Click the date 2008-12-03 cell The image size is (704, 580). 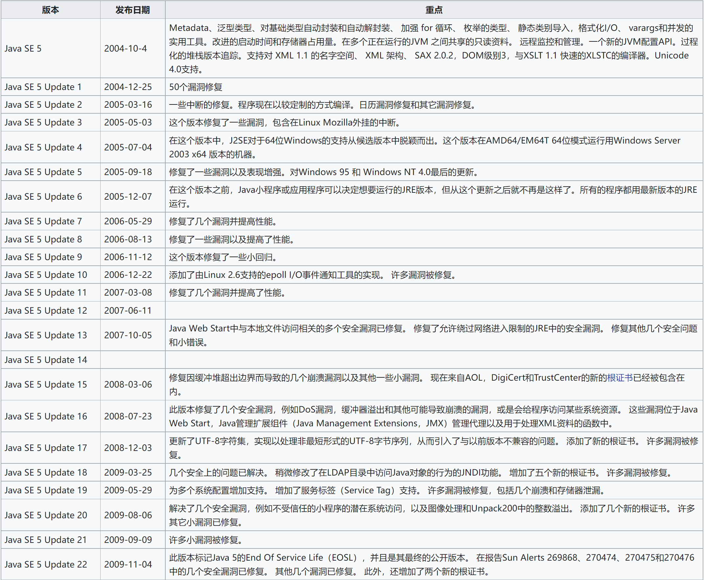click(128, 448)
